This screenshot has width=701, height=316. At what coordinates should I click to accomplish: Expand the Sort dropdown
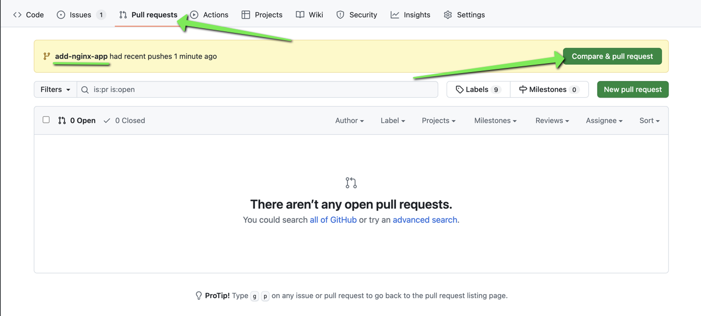[649, 120]
